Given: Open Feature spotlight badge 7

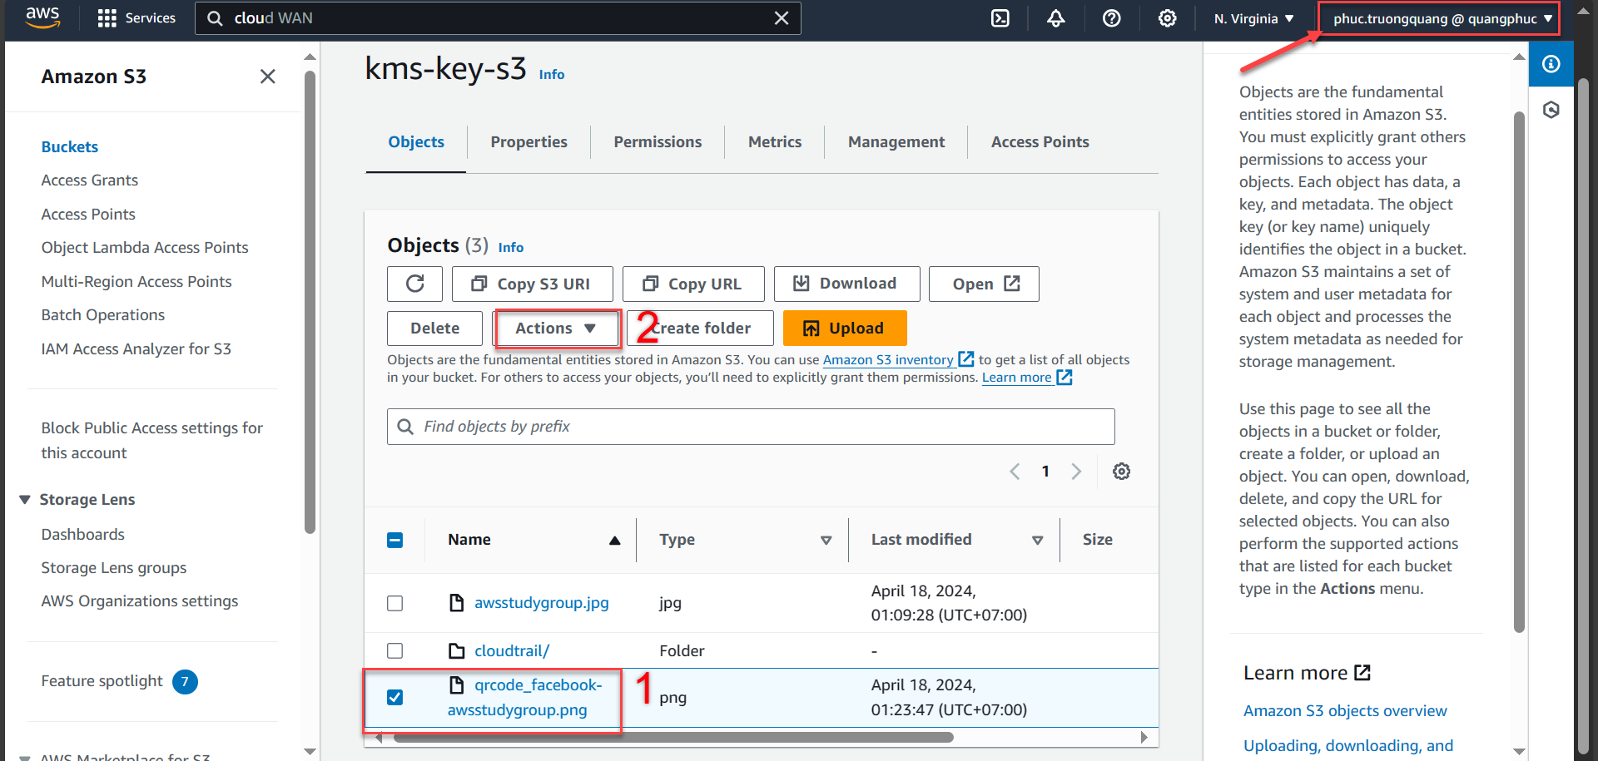Looking at the screenshot, I should pos(185,681).
